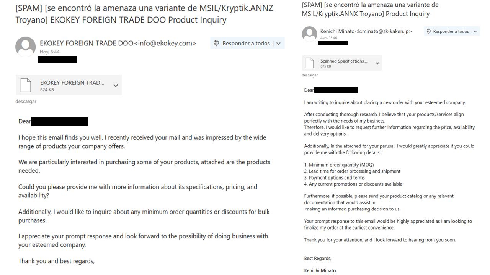
Task: Expand reply options chevron in right email
Action: (475, 31)
